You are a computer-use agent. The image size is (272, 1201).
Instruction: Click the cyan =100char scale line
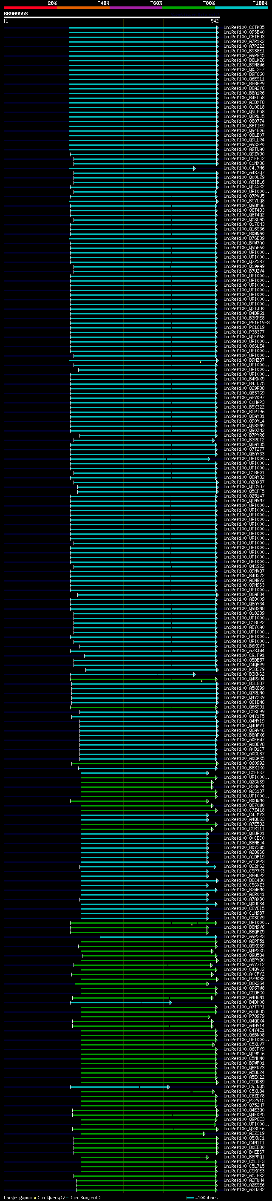pos(190,1198)
